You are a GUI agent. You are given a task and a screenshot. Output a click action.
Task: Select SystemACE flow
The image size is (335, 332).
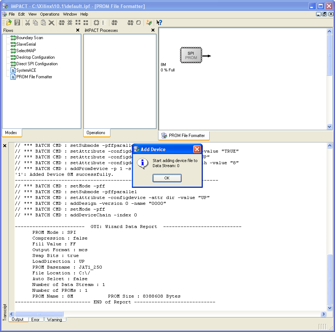click(x=26, y=70)
